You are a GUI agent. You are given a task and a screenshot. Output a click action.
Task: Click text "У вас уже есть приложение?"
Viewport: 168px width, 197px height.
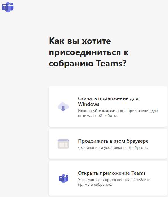104,180
